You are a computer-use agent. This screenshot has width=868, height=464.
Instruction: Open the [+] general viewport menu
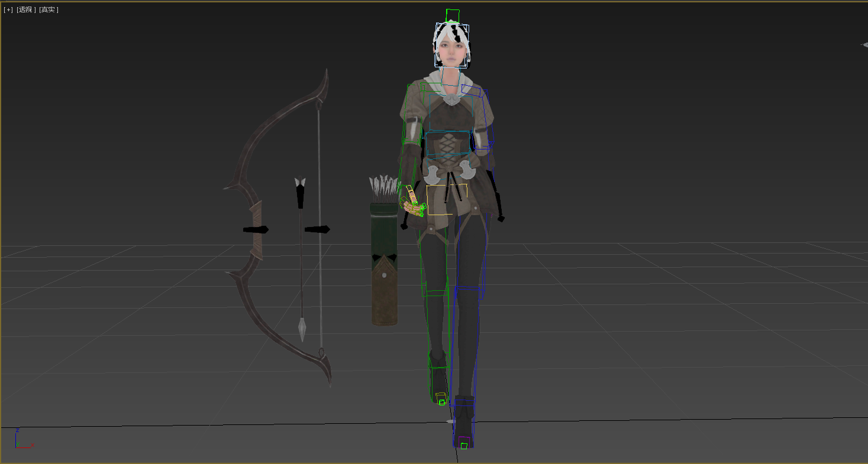[x=8, y=9]
